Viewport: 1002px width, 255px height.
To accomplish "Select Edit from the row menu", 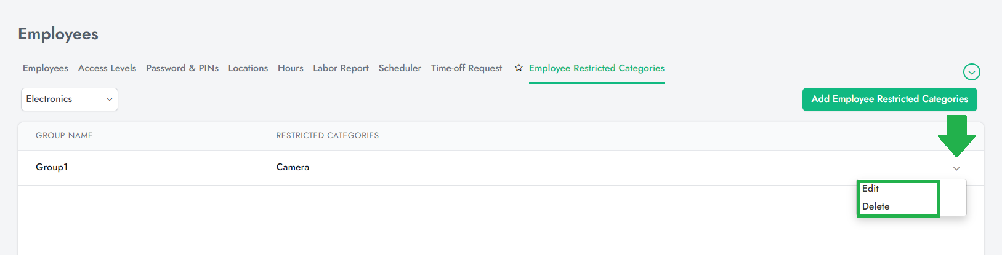I will 870,189.
